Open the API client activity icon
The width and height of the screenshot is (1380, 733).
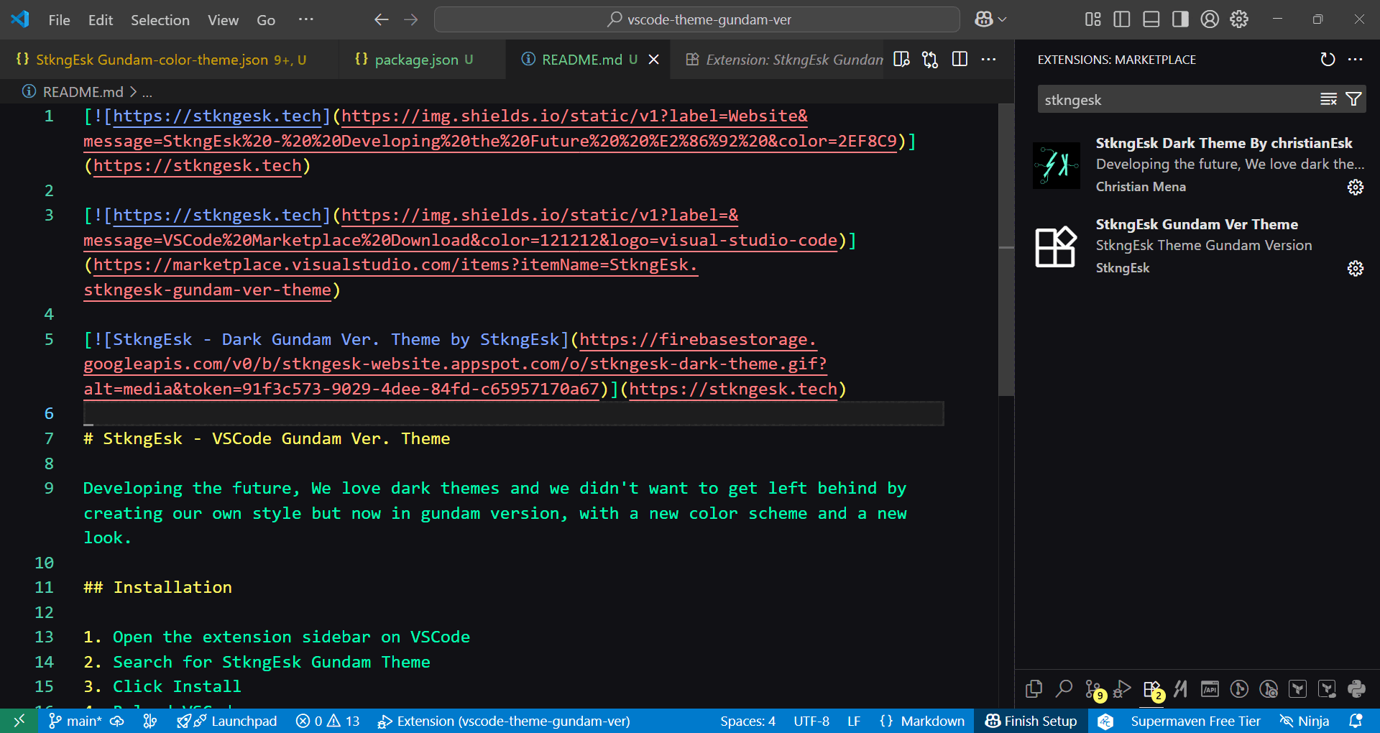click(x=1210, y=689)
